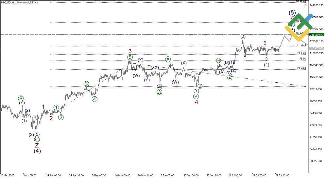Click the FE 32.8 Fibonacci label
Viewport: 327px width, 178px height.
point(301,68)
